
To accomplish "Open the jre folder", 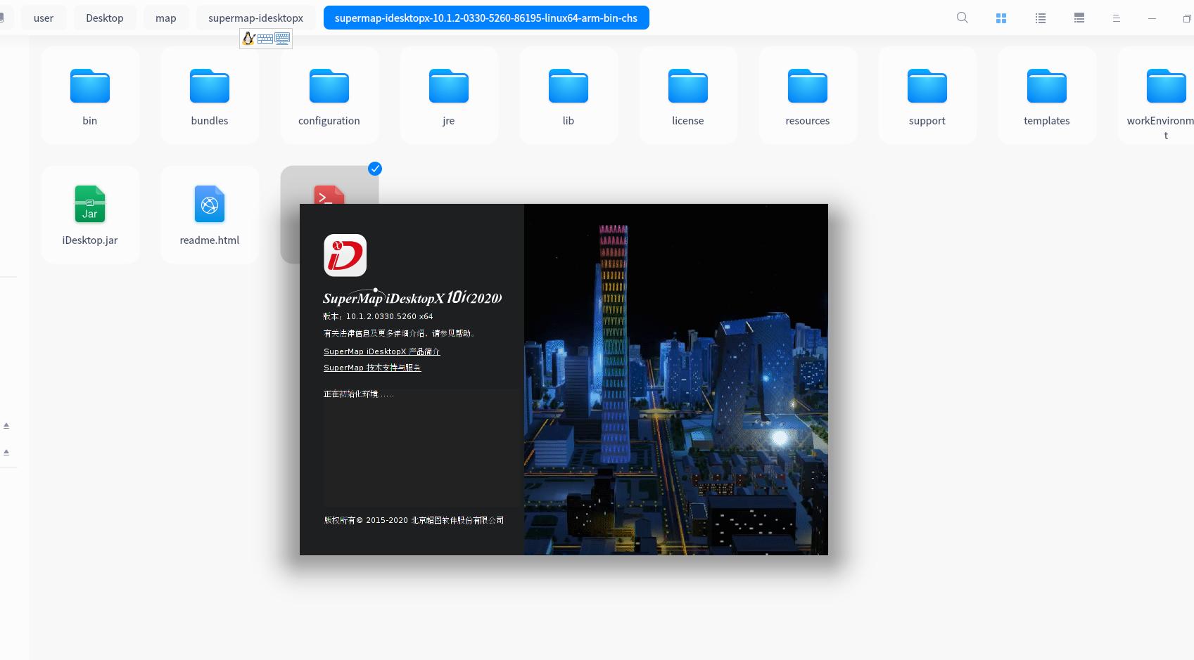I will pos(449,96).
